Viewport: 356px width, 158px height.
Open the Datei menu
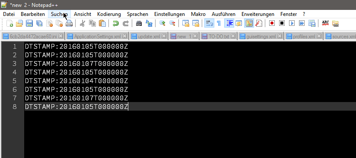[x=9, y=14]
